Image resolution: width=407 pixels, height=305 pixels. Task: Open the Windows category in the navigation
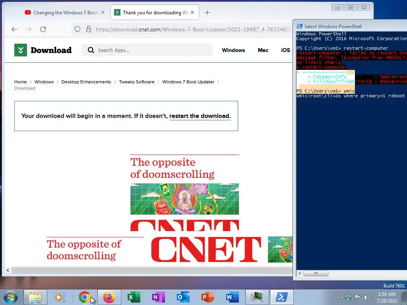(233, 50)
